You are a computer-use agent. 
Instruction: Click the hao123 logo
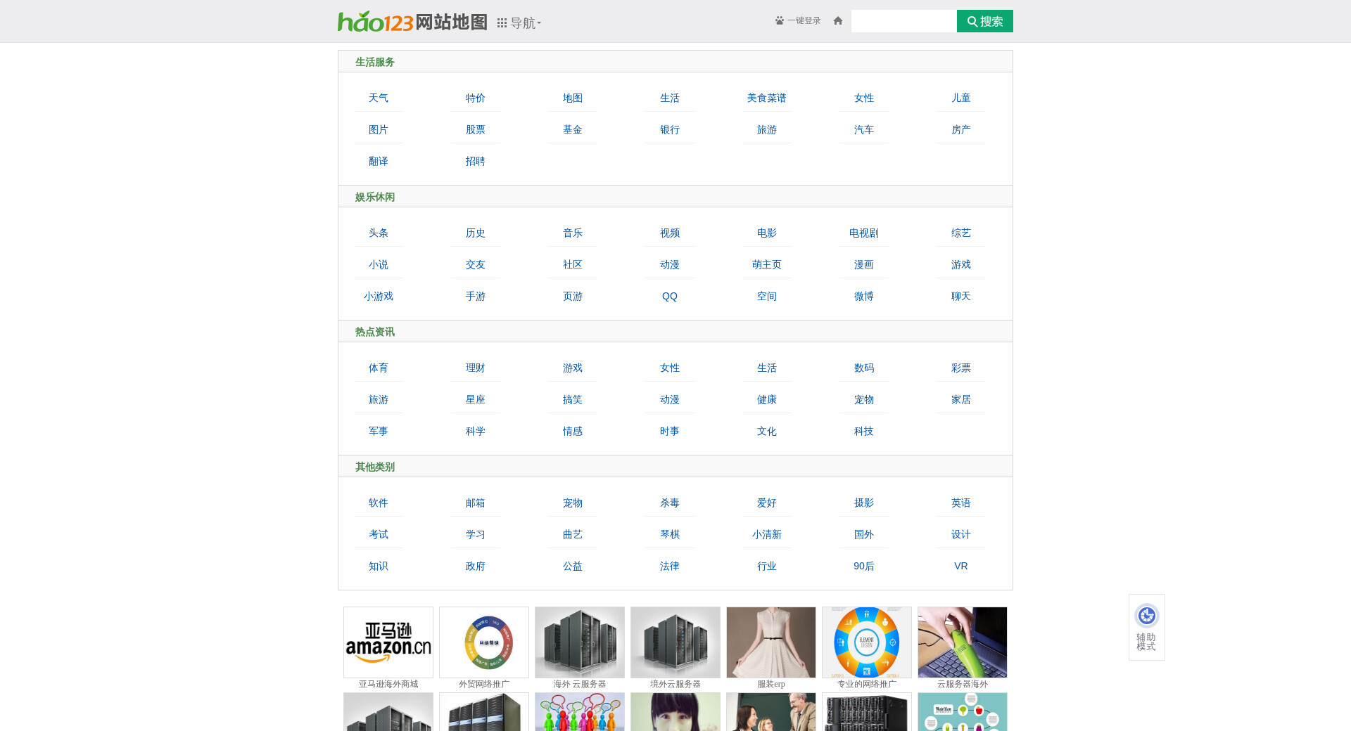[x=375, y=22]
